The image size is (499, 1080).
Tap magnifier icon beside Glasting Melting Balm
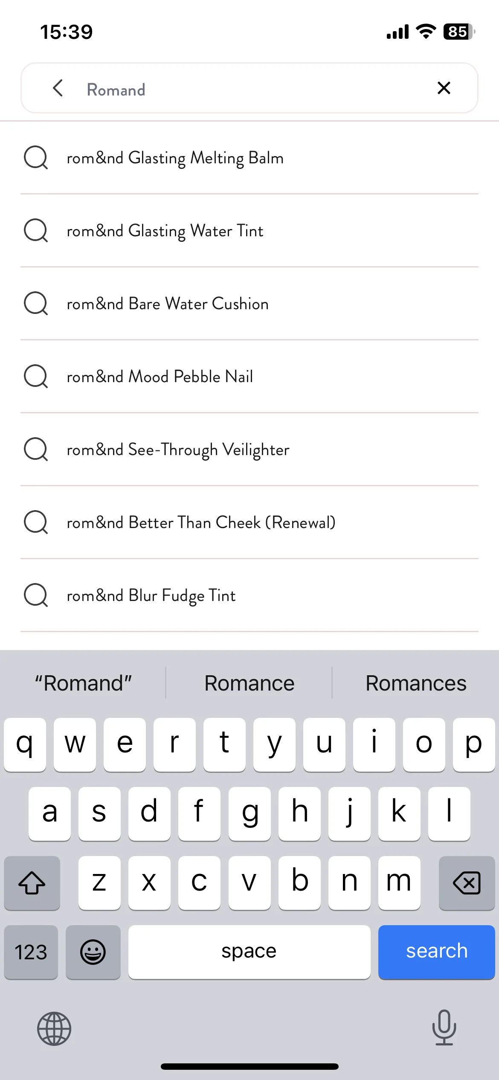(36, 158)
